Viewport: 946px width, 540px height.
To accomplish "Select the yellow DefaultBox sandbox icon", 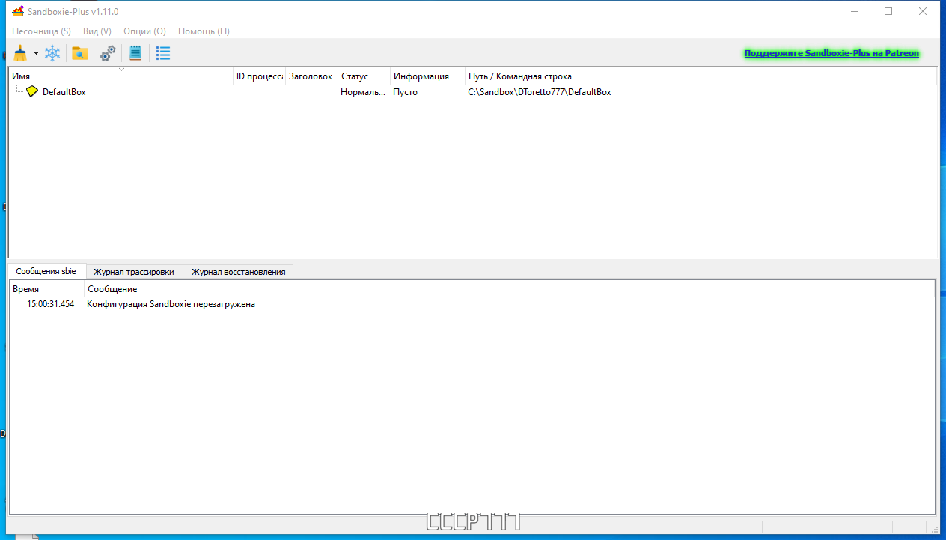I will [31, 91].
